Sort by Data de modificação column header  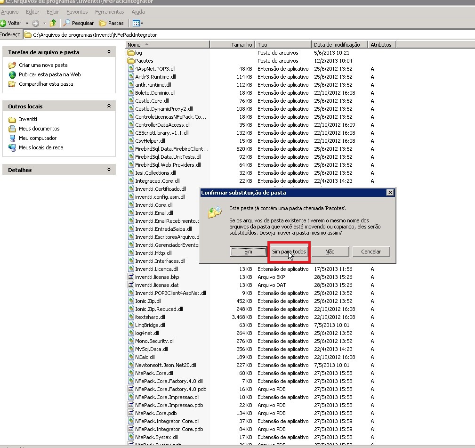click(x=337, y=45)
